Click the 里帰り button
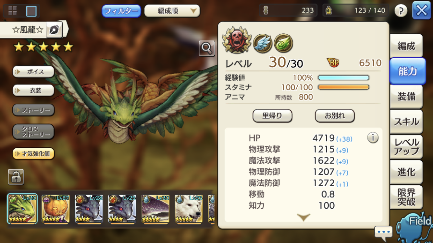This screenshot has height=243, width=433. (272, 116)
